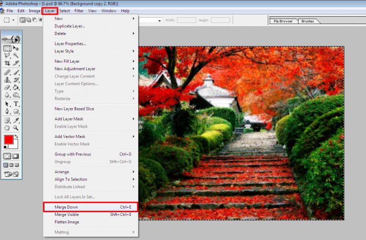This screenshot has width=366, height=240.
Task: Select the History Brush tool
Action: click(x=16, y=80)
